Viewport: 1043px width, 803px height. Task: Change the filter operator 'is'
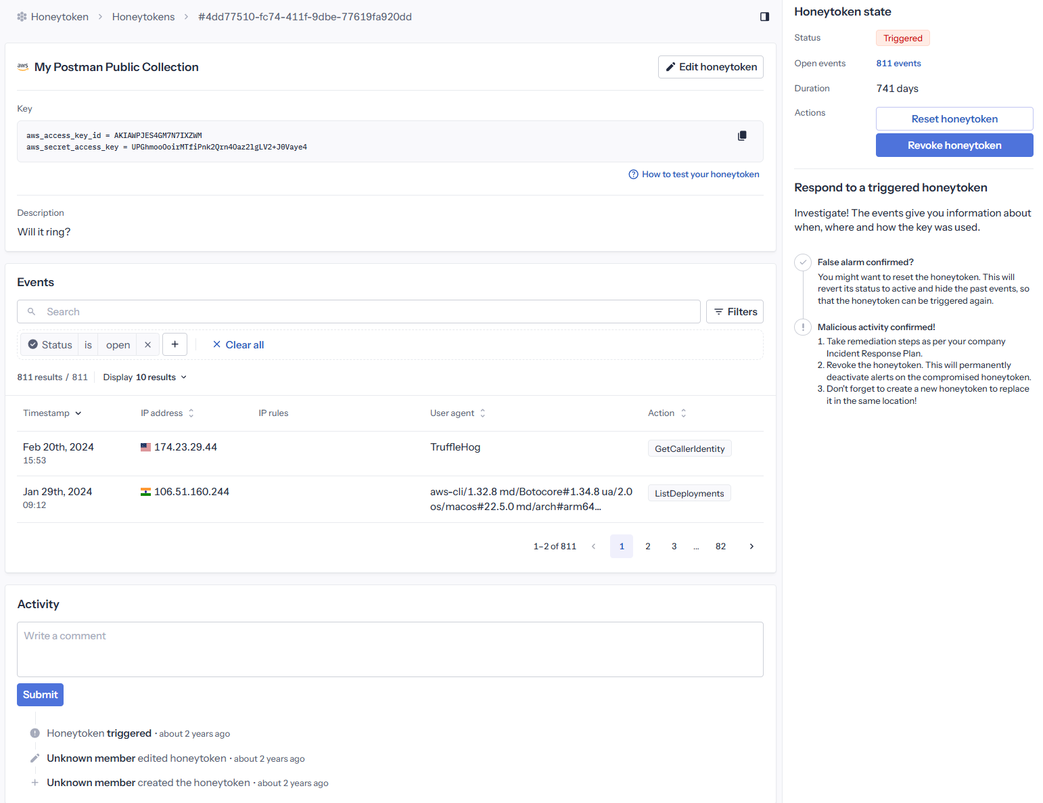[x=88, y=345]
